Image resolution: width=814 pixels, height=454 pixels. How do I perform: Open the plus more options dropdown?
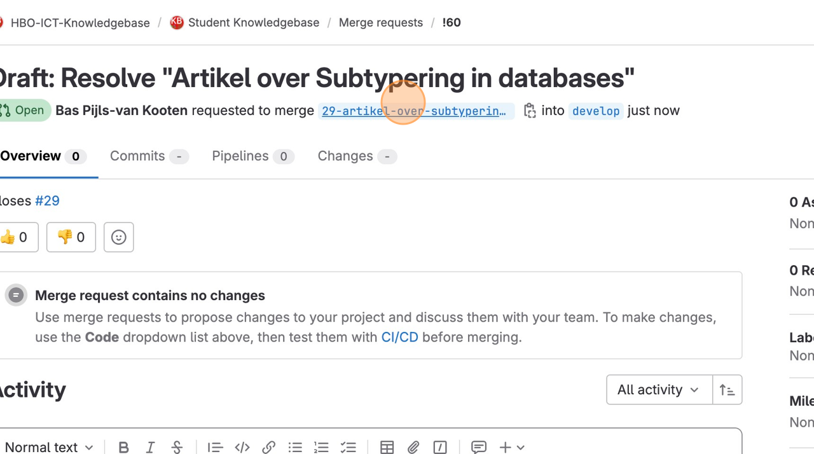512,447
